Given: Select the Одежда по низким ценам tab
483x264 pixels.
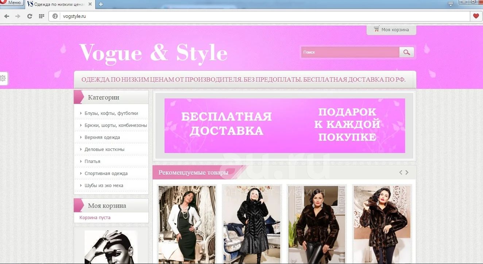Looking at the screenshot, I should pos(59,4).
